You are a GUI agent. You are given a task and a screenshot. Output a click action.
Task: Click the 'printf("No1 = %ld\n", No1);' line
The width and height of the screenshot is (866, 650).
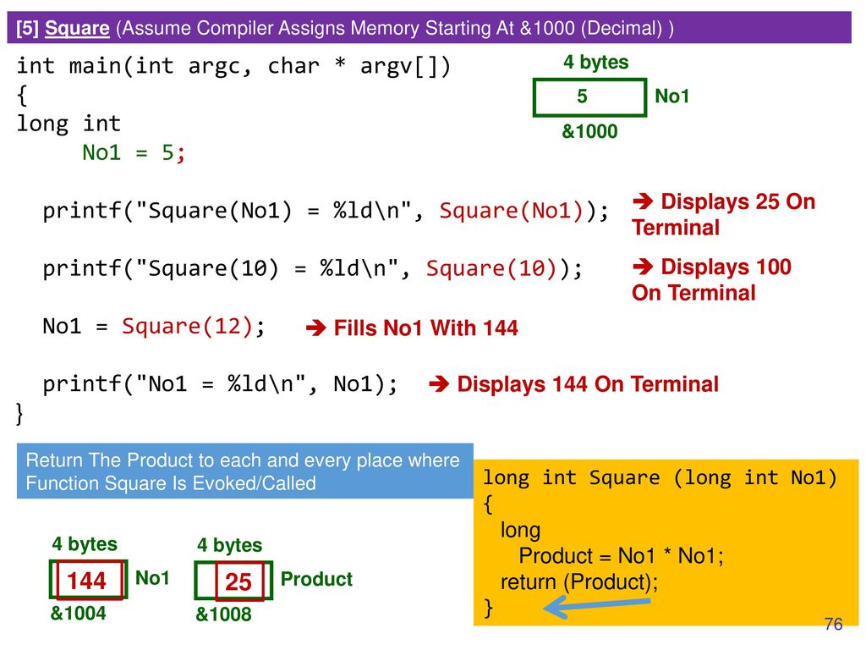click(220, 384)
